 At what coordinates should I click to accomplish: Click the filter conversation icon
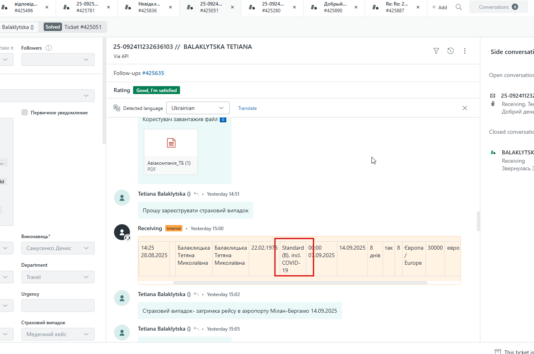(x=436, y=51)
